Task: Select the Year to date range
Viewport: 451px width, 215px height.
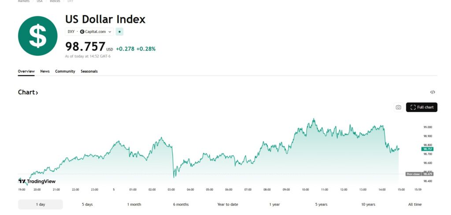Action: 227,204
